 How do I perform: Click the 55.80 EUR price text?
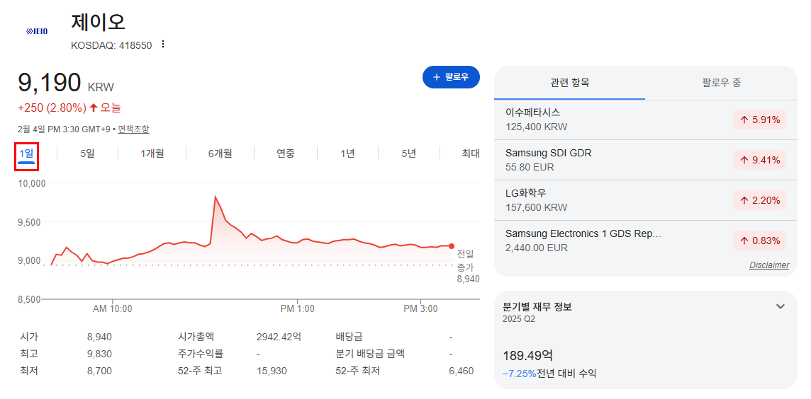530,167
